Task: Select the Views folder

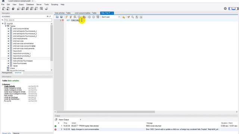Action: 12,68
